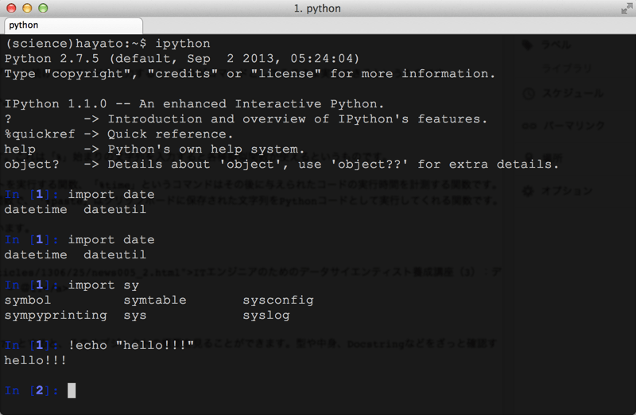The width and height of the screenshot is (636, 415).
Task: Zoom the terminal with the green button
Action: [x=43, y=8]
